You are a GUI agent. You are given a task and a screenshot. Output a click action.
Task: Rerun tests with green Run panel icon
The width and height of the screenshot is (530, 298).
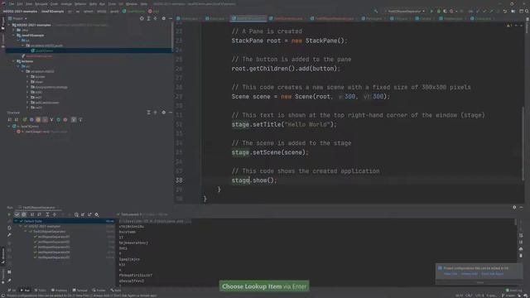[x=9, y=214]
